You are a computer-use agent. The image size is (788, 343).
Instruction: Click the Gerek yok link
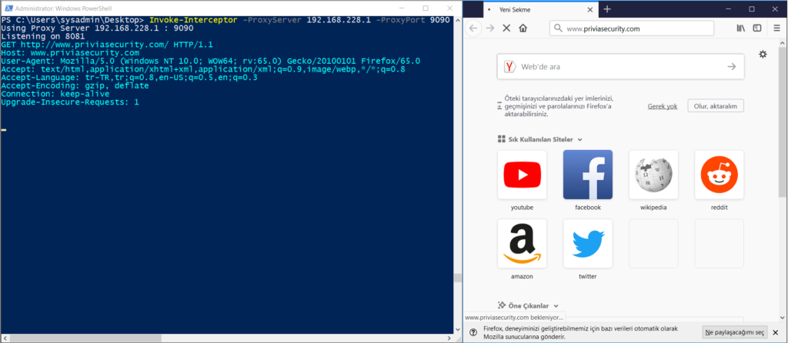(x=663, y=106)
